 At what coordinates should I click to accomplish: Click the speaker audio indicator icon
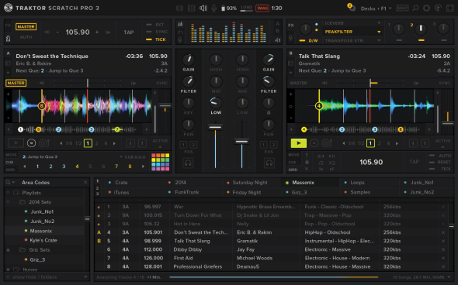tap(203, 9)
